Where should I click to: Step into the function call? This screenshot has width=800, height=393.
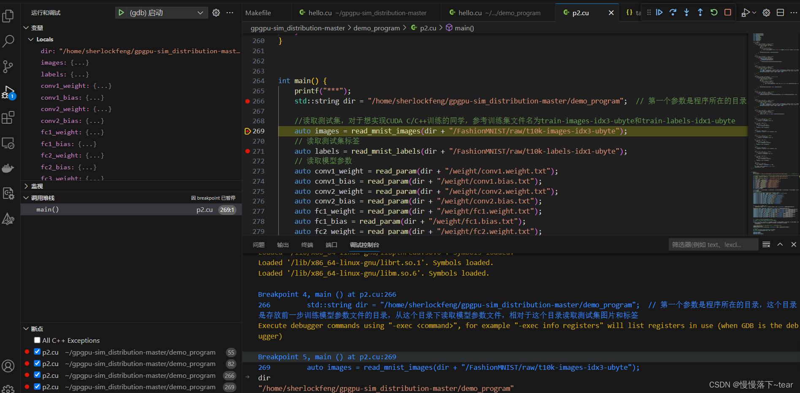[686, 13]
